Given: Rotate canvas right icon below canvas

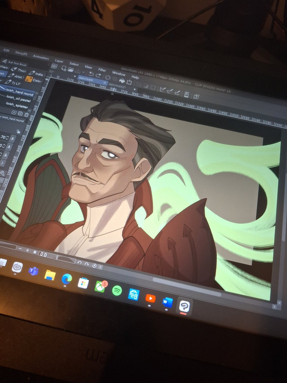Looking at the screenshot, I should [86, 264].
